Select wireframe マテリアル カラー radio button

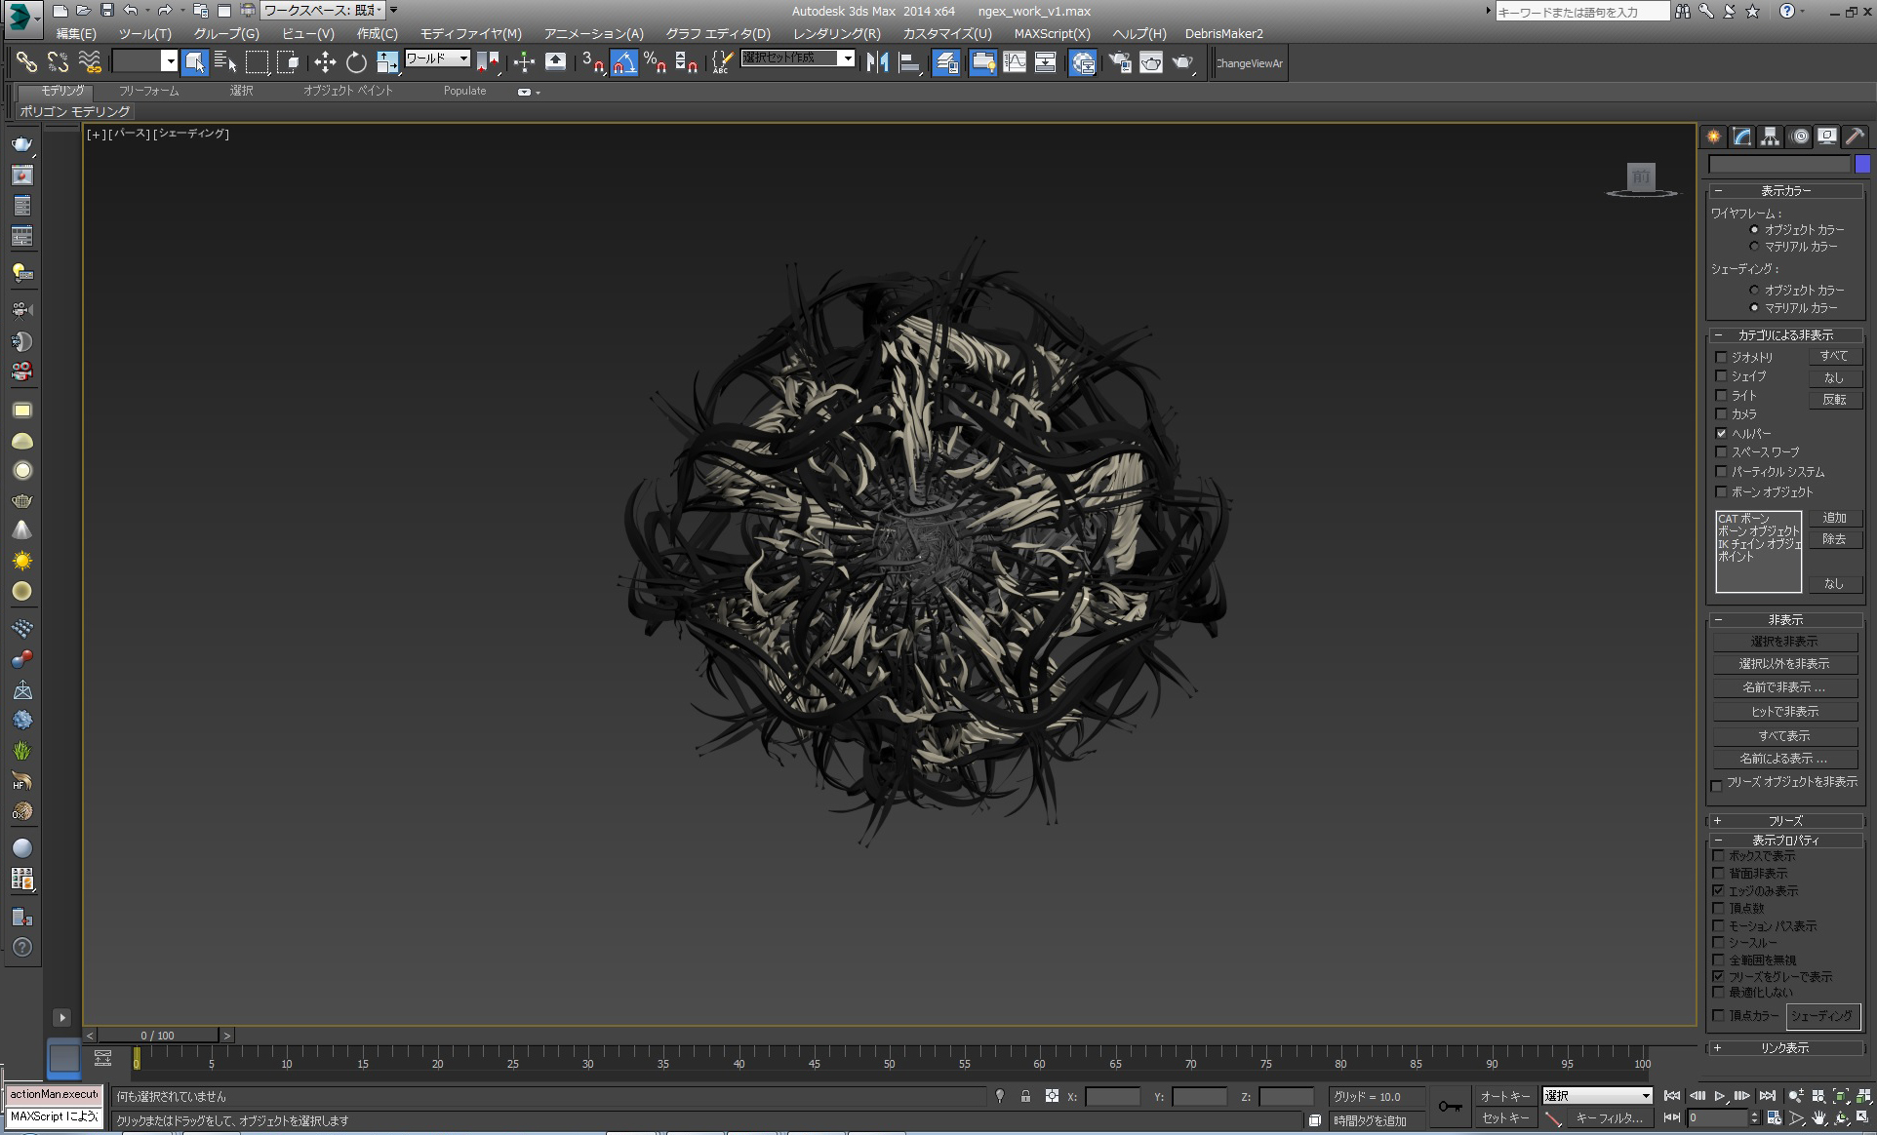[1754, 247]
